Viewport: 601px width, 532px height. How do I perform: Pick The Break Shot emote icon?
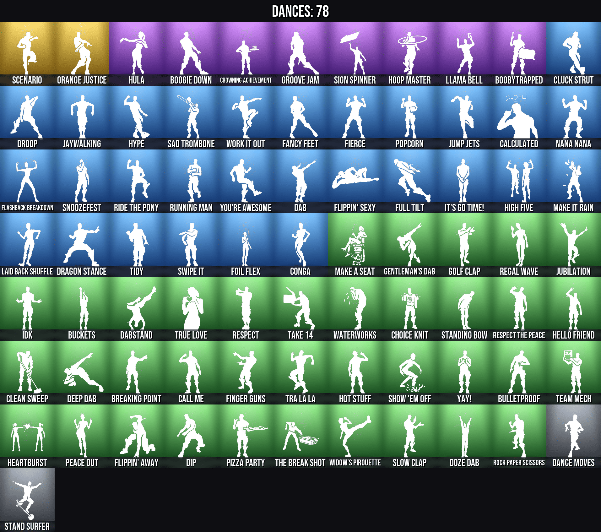pos(300,436)
